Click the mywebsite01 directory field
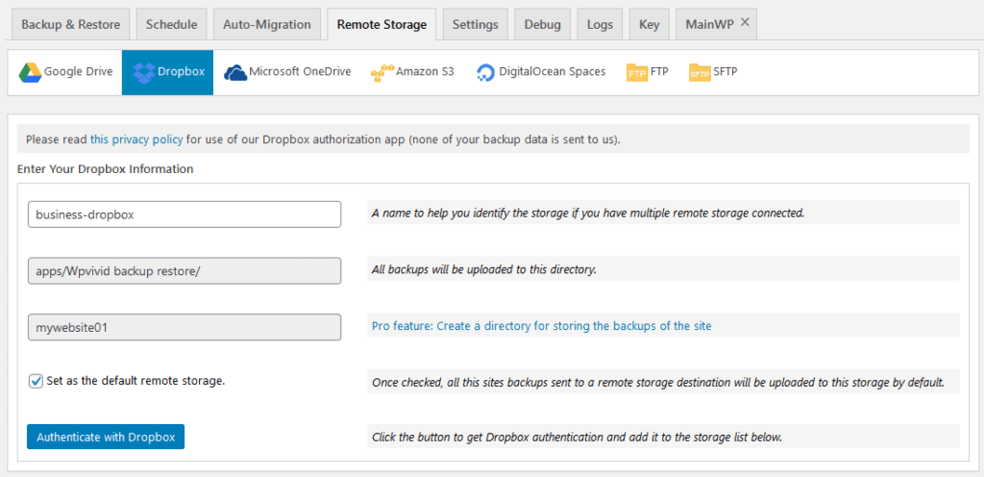 [x=184, y=327]
